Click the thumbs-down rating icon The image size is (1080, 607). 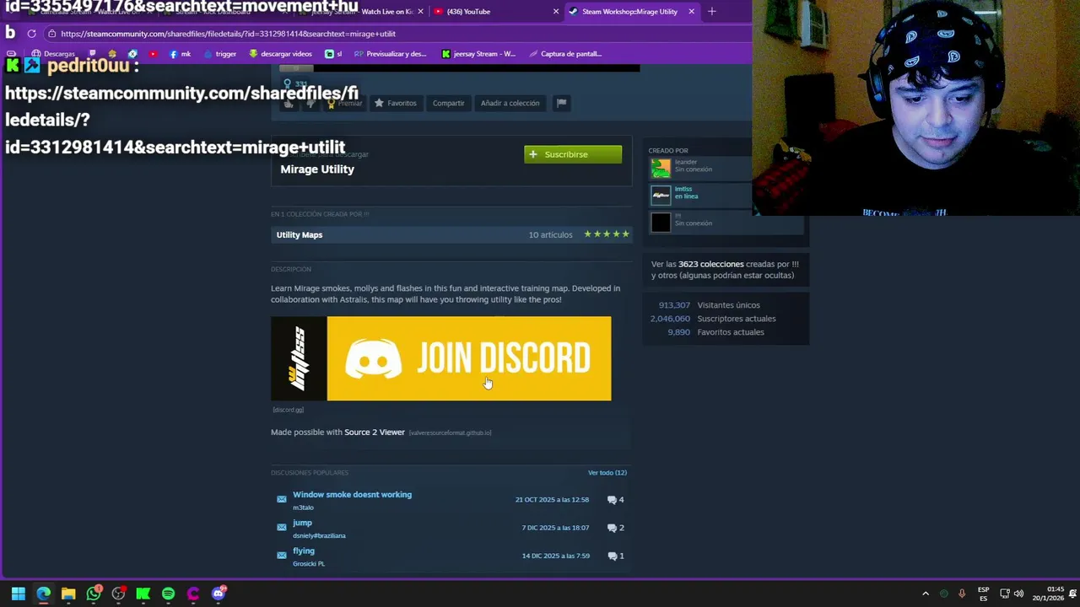(x=310, y=103)
